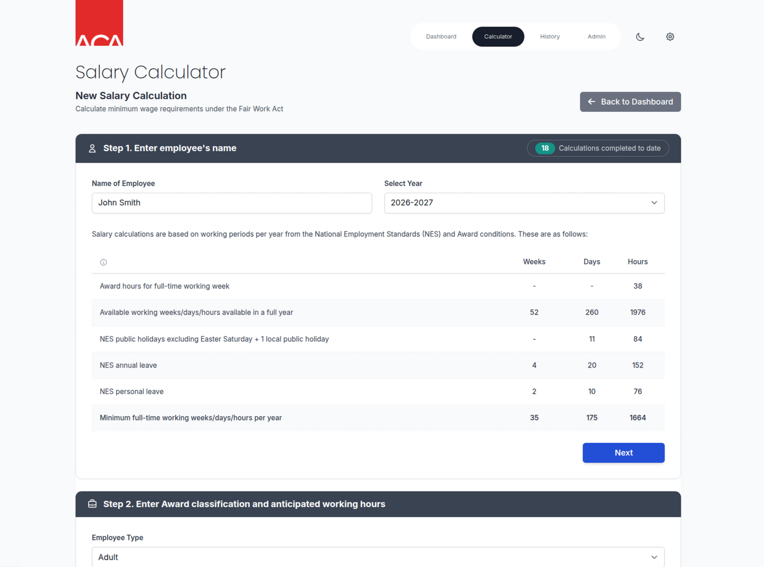Click the briefcase icon in Step 2 header
This screenshot has width=764, height=567.
(x=92, y=504)
